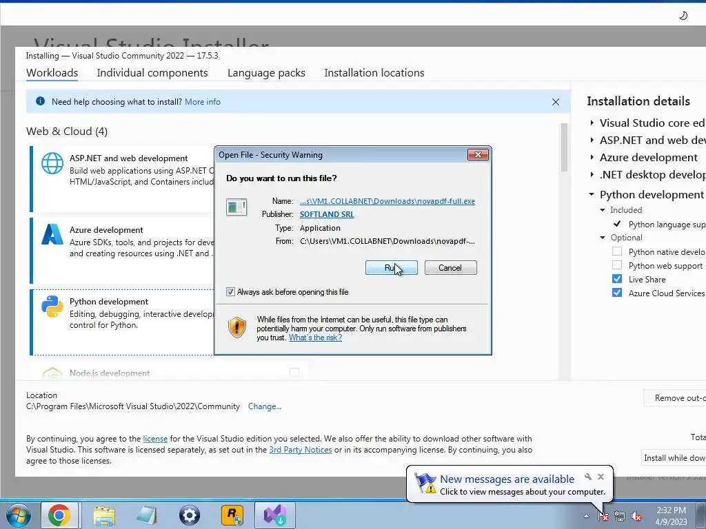Select the application file icon in dialog
The width and height of the screenshot is (706, 529).
click(x=236, y=207)
